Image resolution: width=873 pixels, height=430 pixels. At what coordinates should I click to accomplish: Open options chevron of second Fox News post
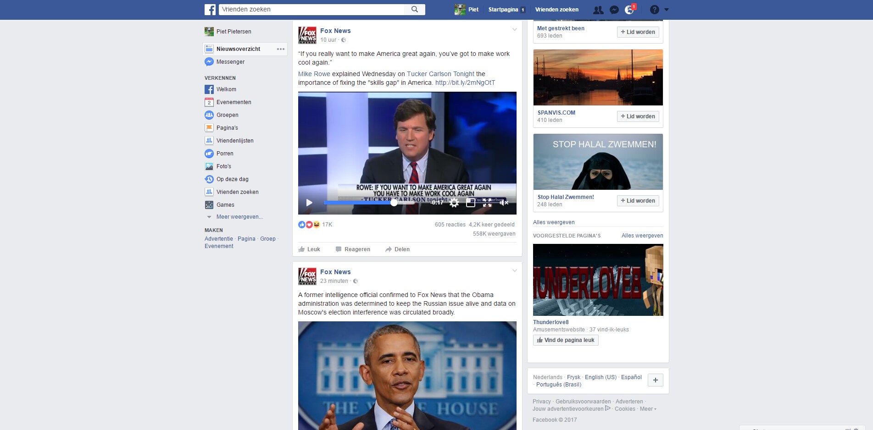[514, 271]
